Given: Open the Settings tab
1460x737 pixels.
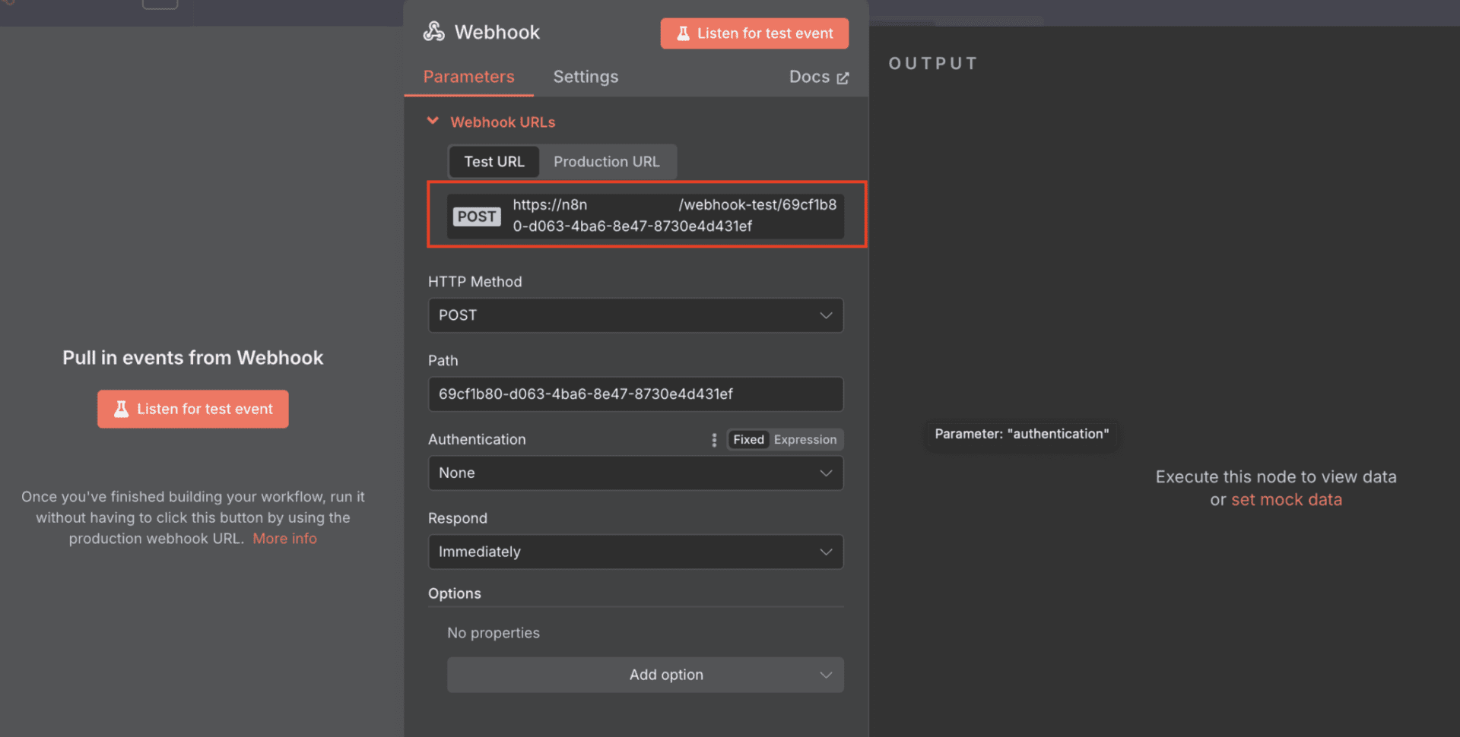Looking at the screenshot, I should click(586, 77).
